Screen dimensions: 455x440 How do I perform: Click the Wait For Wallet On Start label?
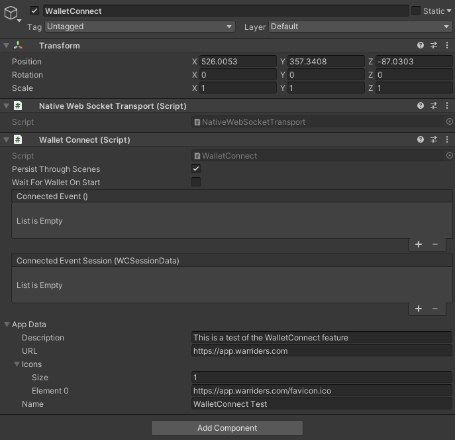56,183
